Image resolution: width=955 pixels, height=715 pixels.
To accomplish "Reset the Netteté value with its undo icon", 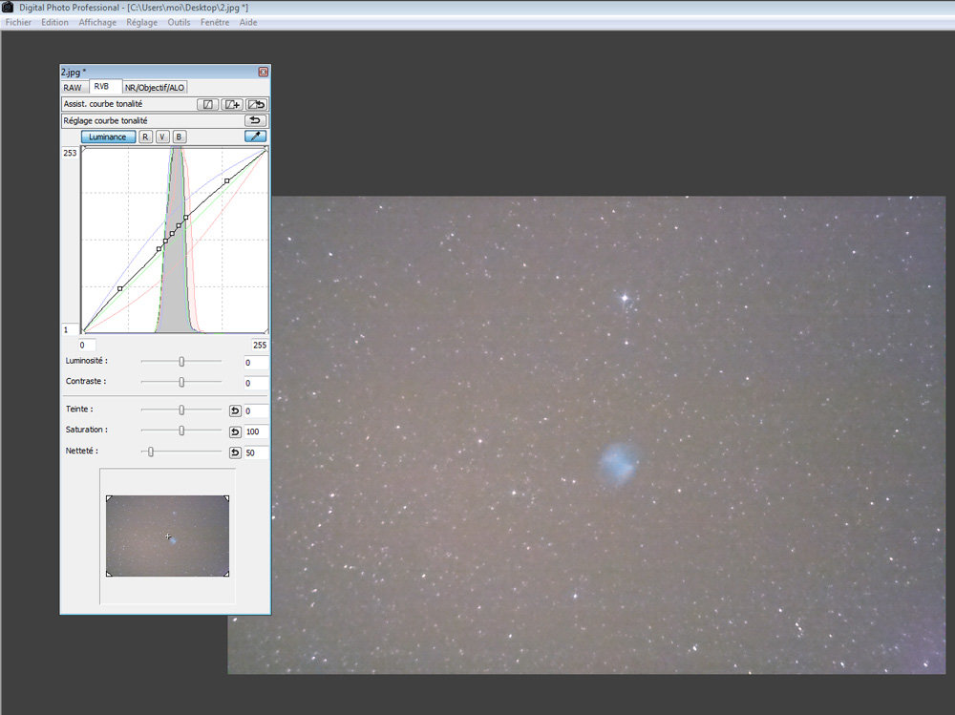I will point(235,452).
